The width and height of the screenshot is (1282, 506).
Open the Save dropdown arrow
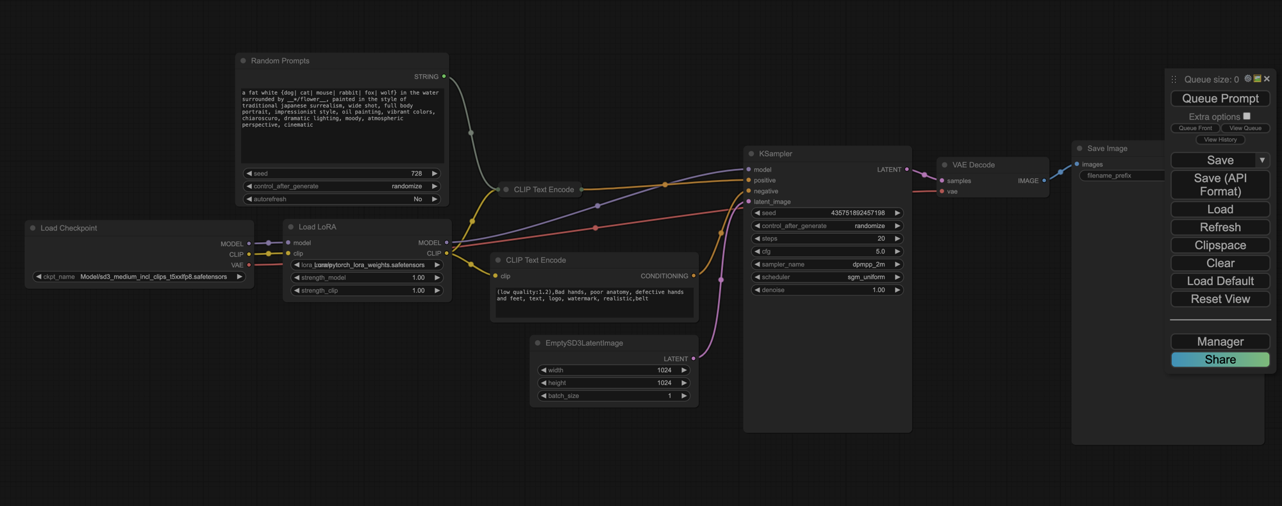tap(1262, 160)
